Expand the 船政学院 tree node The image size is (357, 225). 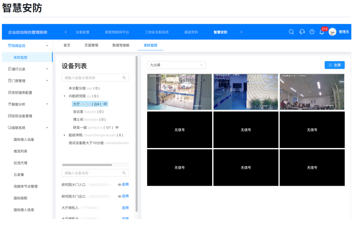coord(64,135)
